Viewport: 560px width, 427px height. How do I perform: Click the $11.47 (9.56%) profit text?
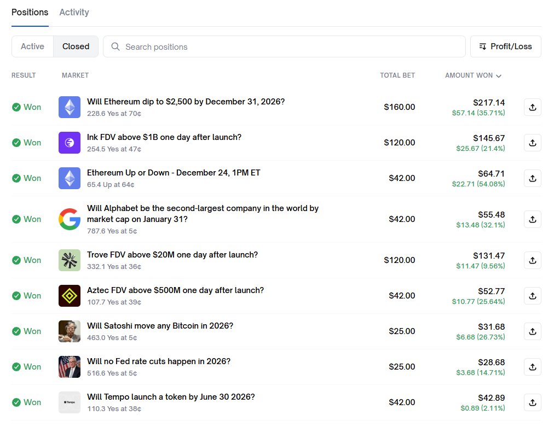click(481, 266)
